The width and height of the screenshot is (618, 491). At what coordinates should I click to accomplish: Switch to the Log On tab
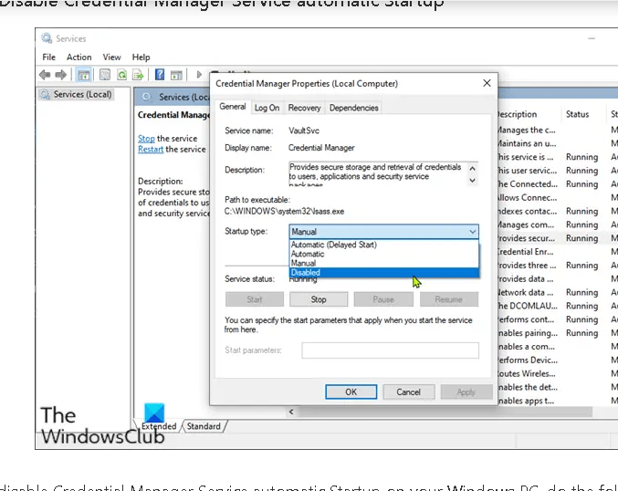coord(267,108)
